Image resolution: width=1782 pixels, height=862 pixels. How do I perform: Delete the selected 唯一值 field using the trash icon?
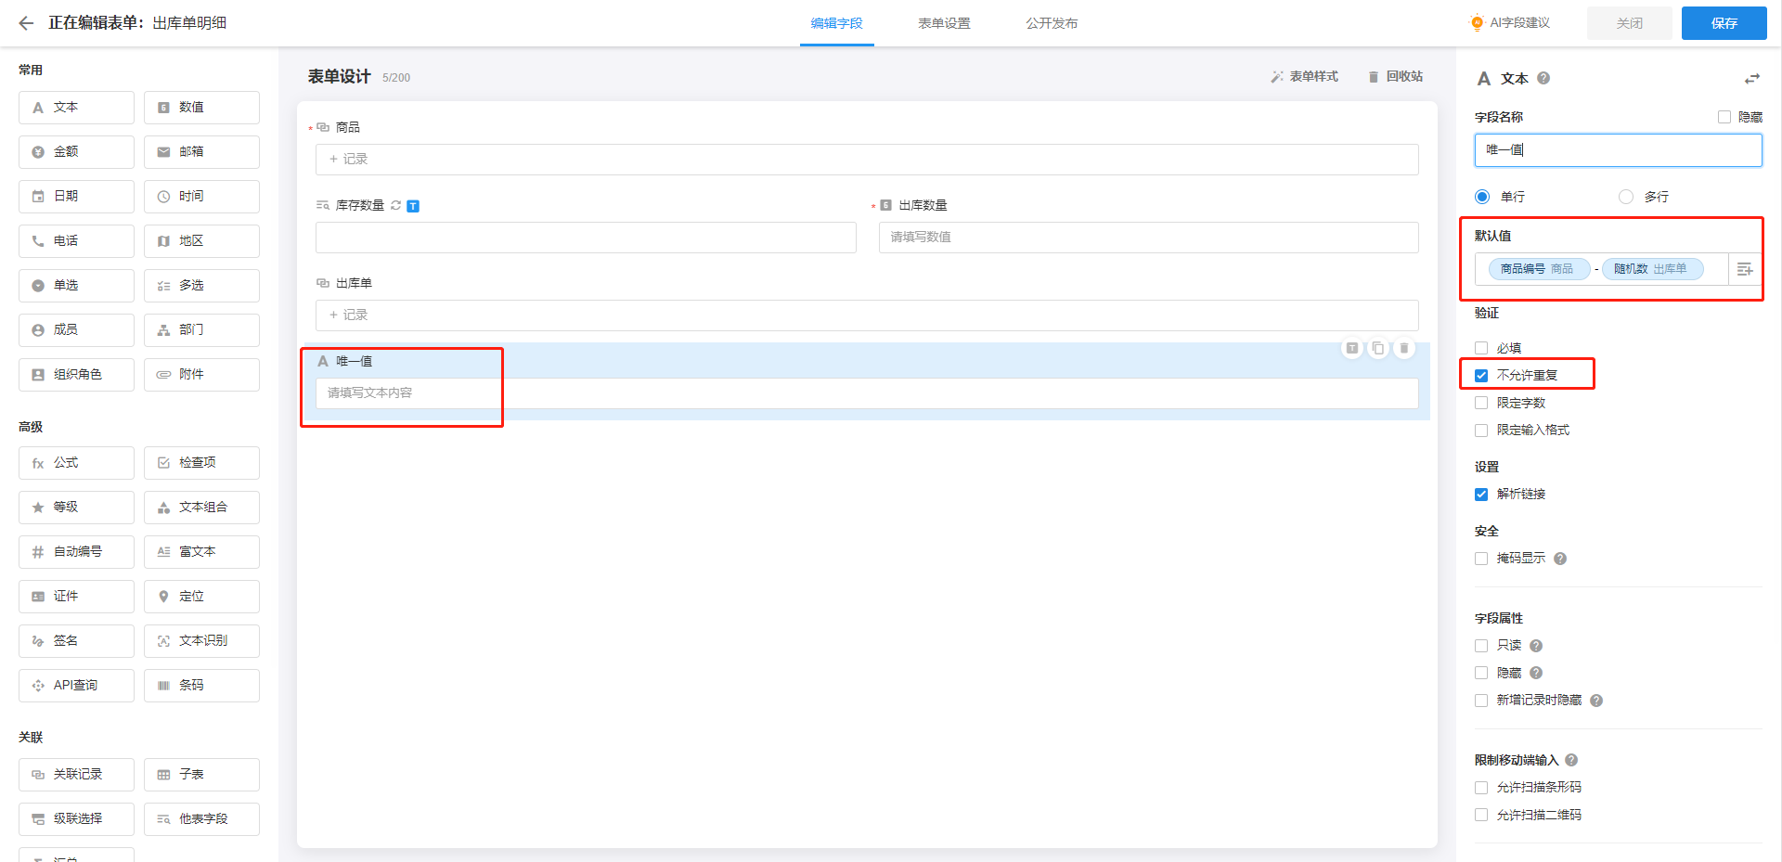pos(1404,348)
